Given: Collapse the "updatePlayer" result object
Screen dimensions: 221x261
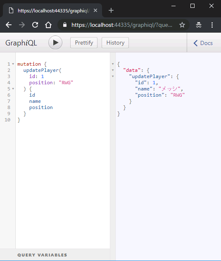Looking at the screenshot, I should click(113, 76).
